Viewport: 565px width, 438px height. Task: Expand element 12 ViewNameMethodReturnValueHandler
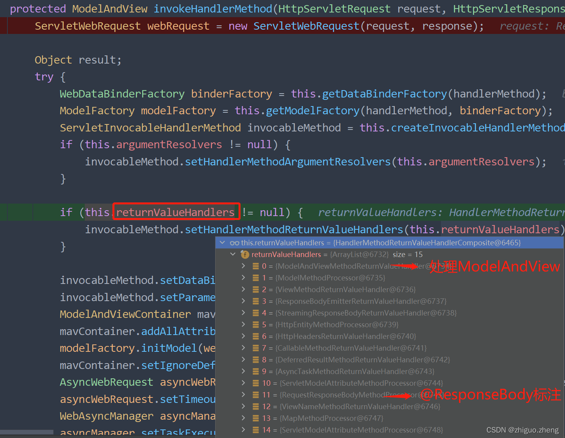pyautogui.click(x=243, y=406)
